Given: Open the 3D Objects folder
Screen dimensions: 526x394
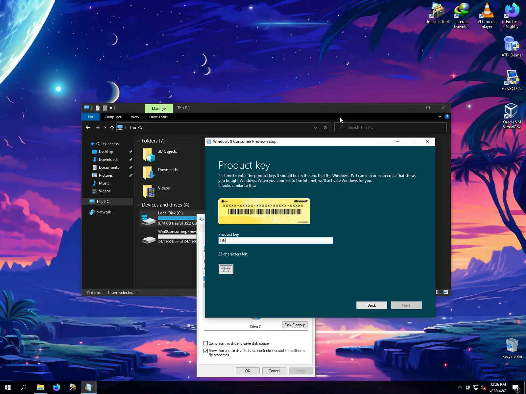Looking at the screenshot, I should (160, 154).
